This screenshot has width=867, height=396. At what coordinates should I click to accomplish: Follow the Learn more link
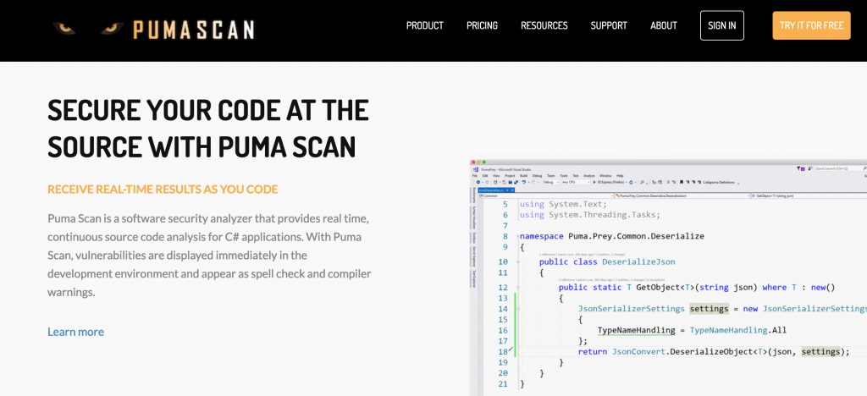coord(75,332)
